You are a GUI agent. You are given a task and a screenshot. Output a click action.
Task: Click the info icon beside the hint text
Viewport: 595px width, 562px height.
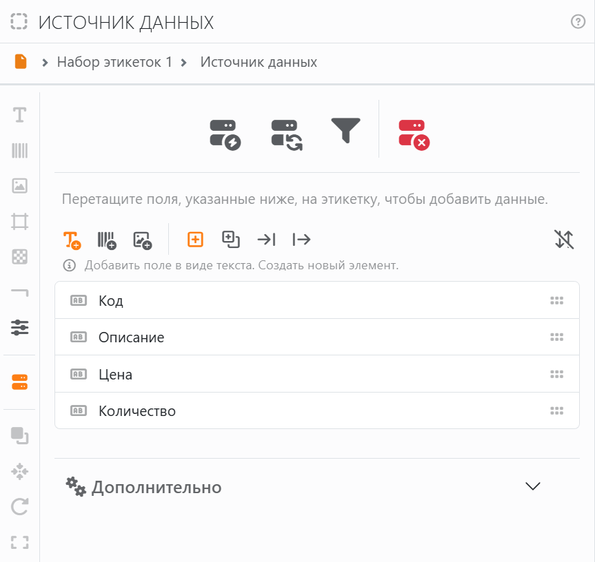pos(69,265)
